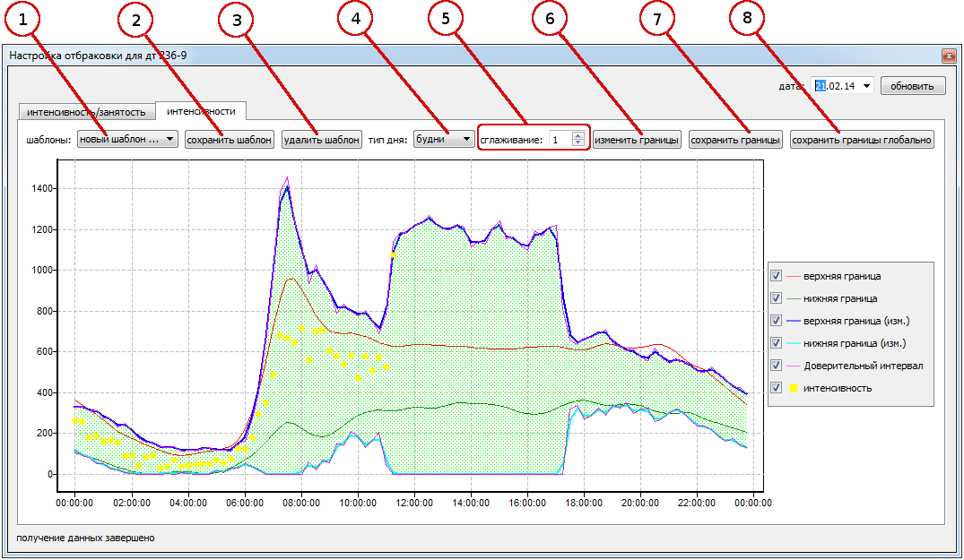Click 'сохранить границы глобально' button

(862, 140)
